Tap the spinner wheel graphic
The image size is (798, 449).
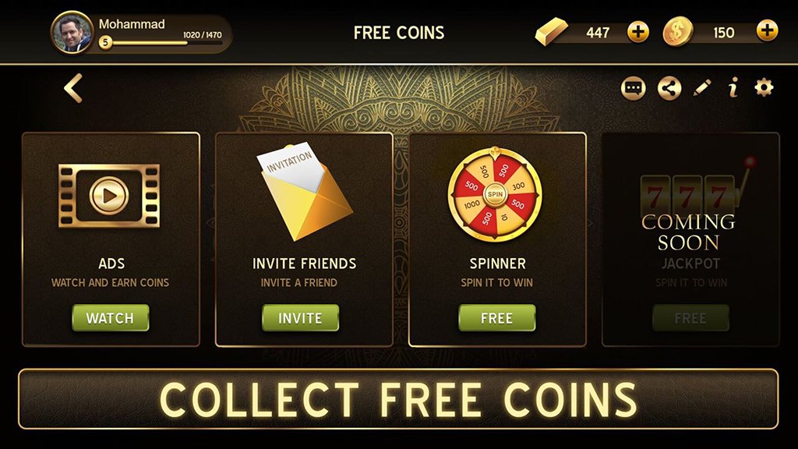(x=495, y=194)
